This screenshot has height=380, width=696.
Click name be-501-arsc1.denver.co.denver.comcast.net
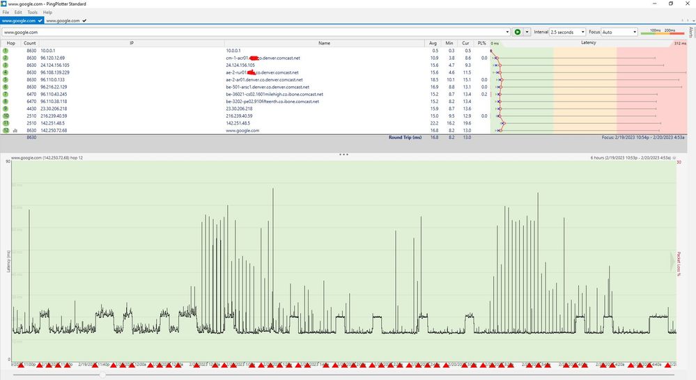(268, 87)
